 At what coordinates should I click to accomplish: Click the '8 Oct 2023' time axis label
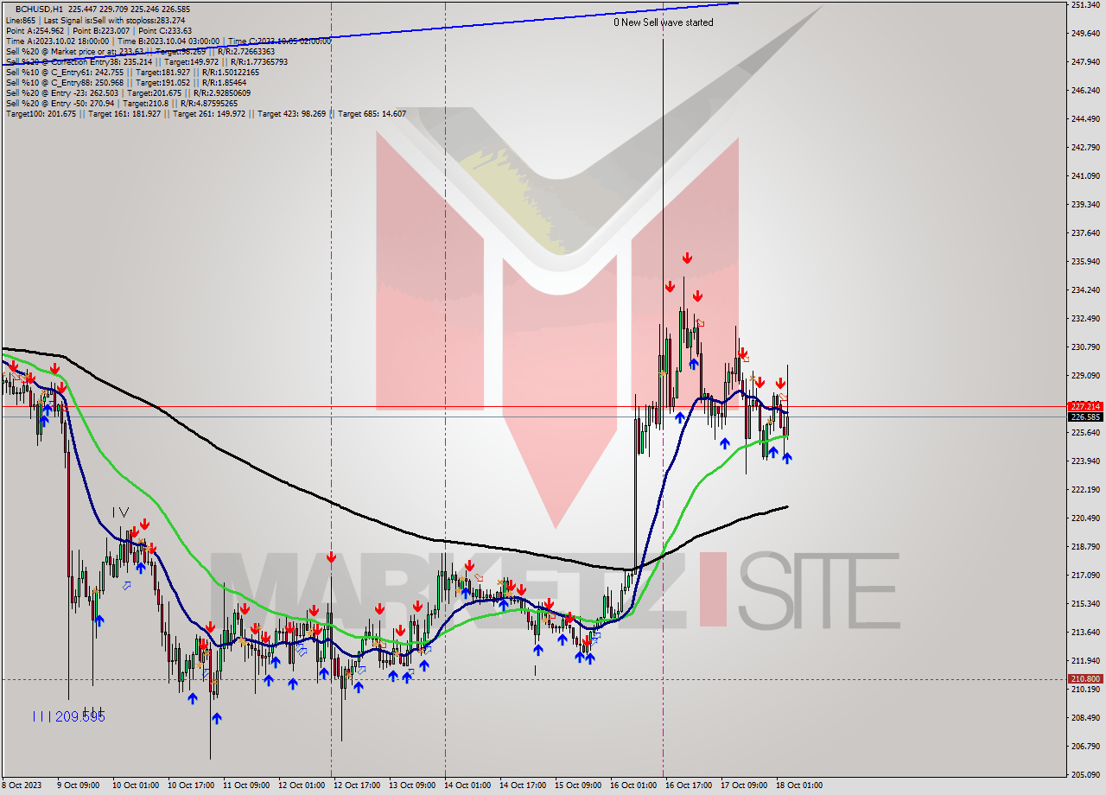tap(20, 786)
